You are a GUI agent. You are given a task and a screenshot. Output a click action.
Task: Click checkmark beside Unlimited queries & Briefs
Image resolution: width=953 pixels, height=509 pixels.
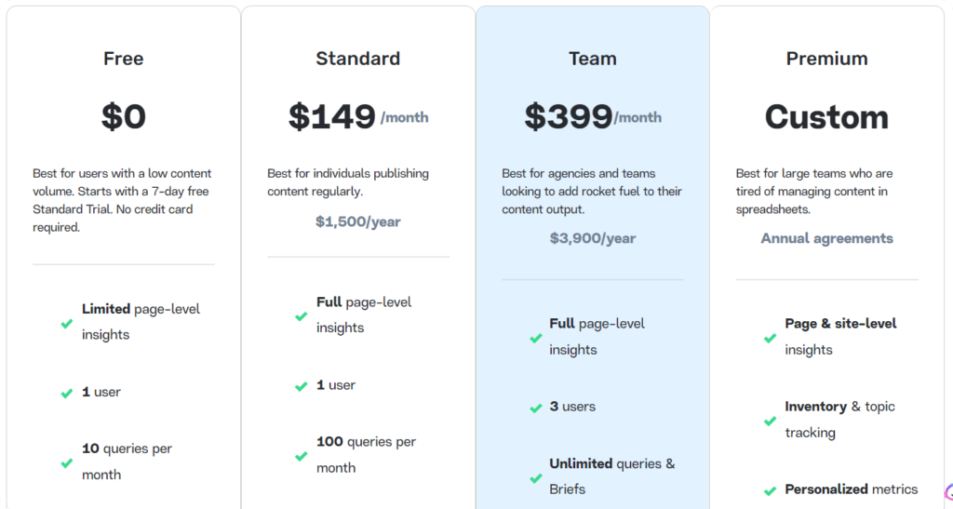tap(535, 478)
